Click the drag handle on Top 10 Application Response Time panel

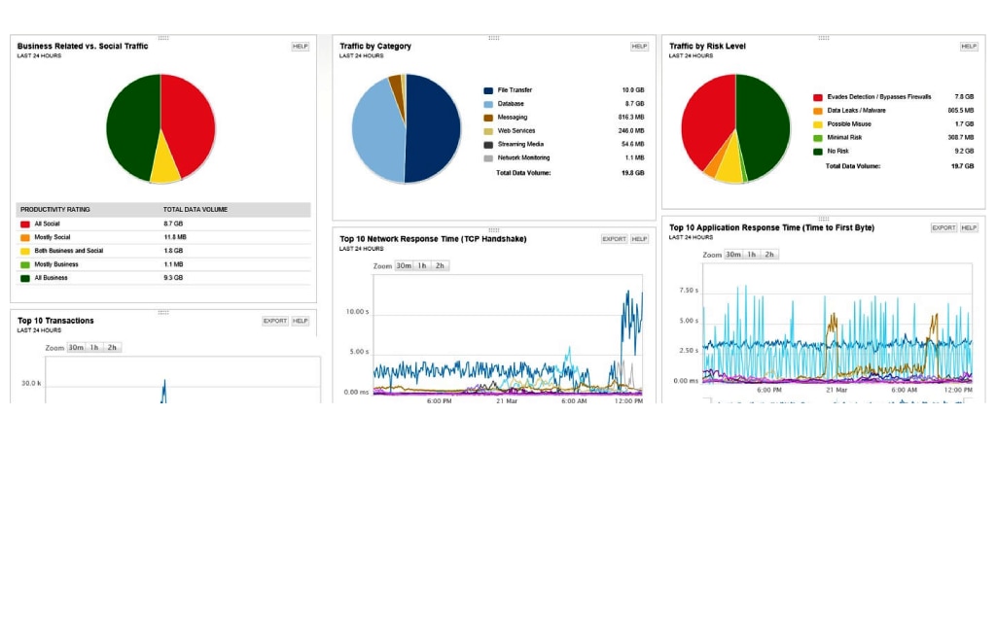[x=824, y=221]
